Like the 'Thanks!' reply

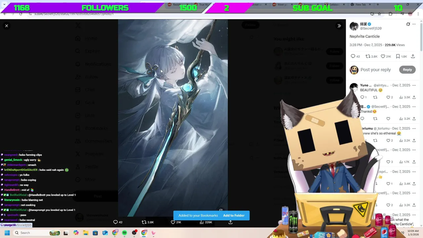pyautogui.click(x=388, y=119)
